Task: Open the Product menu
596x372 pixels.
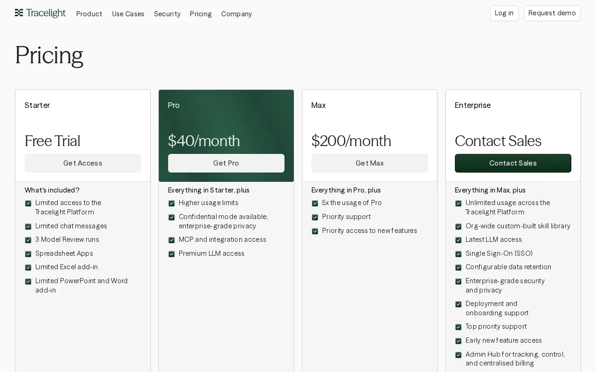Action: [x=89, y=14]
